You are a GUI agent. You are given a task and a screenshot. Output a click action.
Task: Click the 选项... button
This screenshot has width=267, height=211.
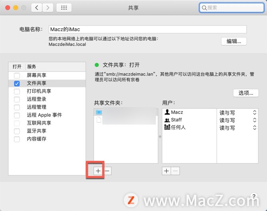point(246,93)
